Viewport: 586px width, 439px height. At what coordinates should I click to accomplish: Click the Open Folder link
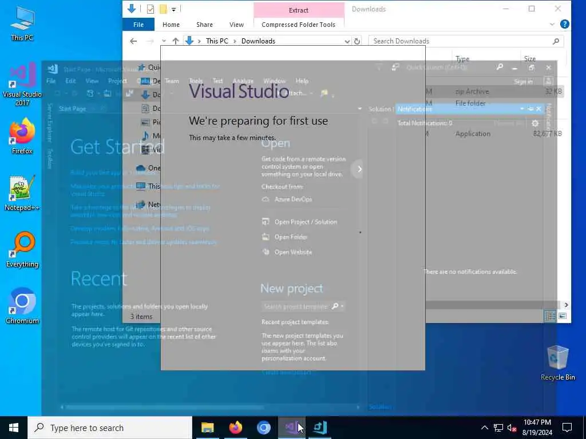pyautogui.click(x=291, y=237)
